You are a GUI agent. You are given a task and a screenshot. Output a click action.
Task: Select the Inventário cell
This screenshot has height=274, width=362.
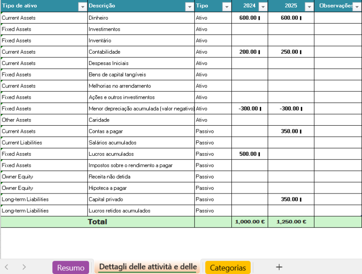141,40
